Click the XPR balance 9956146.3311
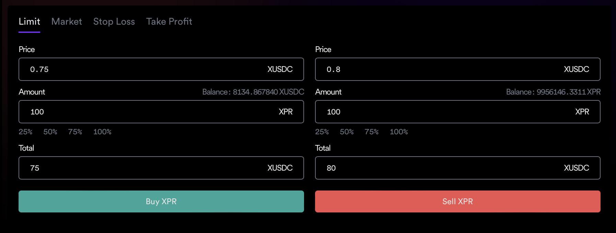Image resolution: width=616 pixels, height=233 pixels. click(554, 92)
